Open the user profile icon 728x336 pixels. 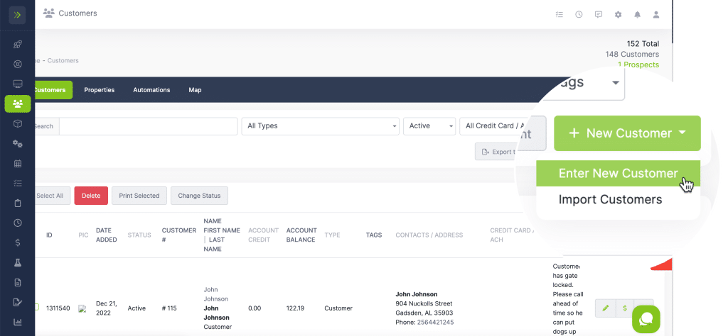click(656, 14)
